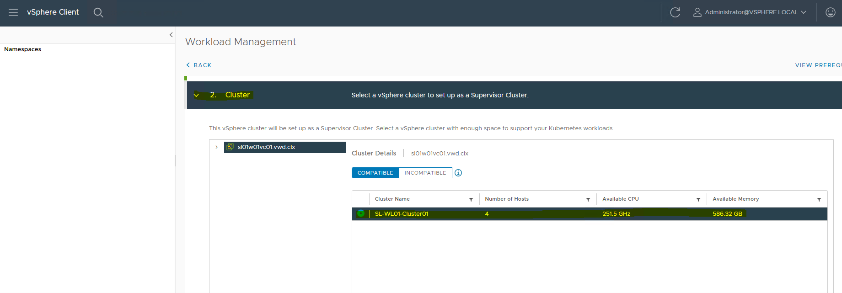This screenshot has height=293, width=842.
Task: Switch to the INCOMPATIBLE tab
Action: point(425,173)
